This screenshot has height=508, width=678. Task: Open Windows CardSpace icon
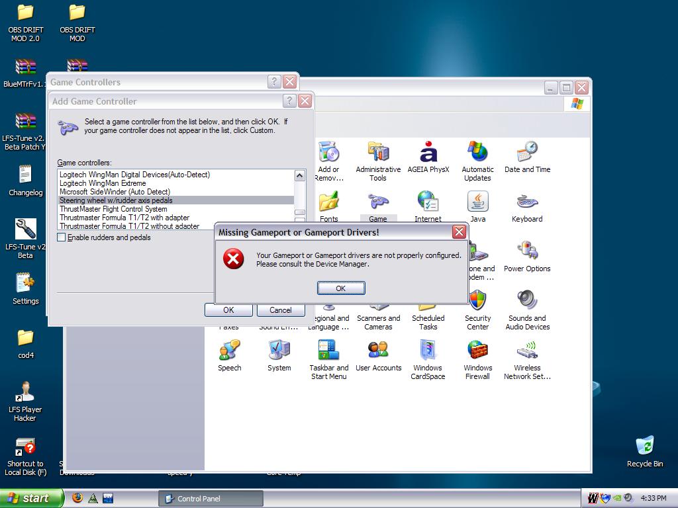(x=428, y=359)
